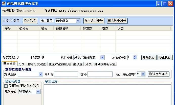Switch to 基本设置 tab
The height and width of the screenshot is (105, 175).
pyautogui.click(x=10, y=64)
